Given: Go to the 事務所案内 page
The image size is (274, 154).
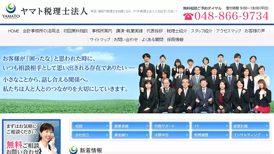Looking at the screenshot, I should (x=102, y=31).
